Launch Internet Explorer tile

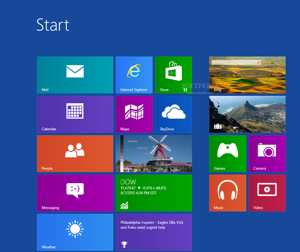(x=134, y=75)
